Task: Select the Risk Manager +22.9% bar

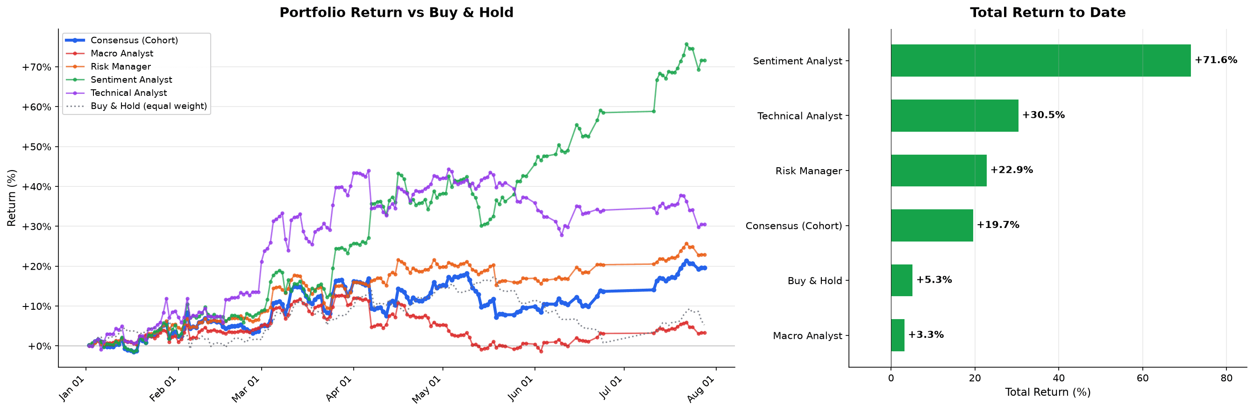Action: tap(939, 171)
